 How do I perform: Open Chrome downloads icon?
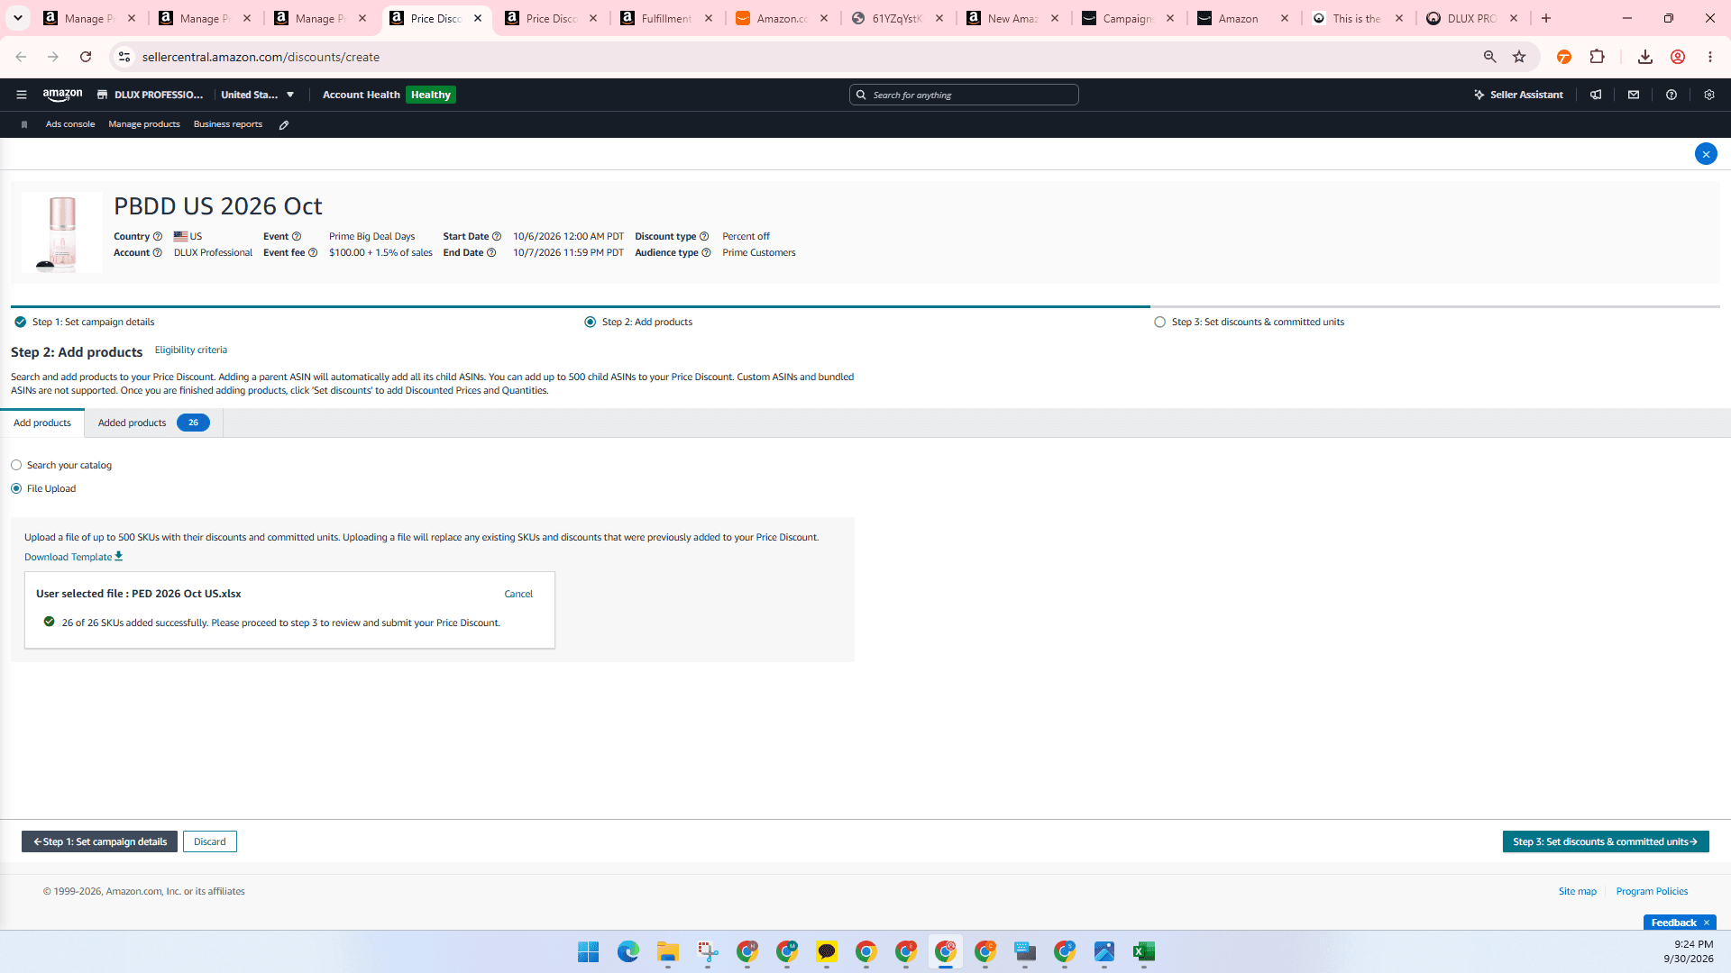pyautogui.click(x=1645, y=57)
